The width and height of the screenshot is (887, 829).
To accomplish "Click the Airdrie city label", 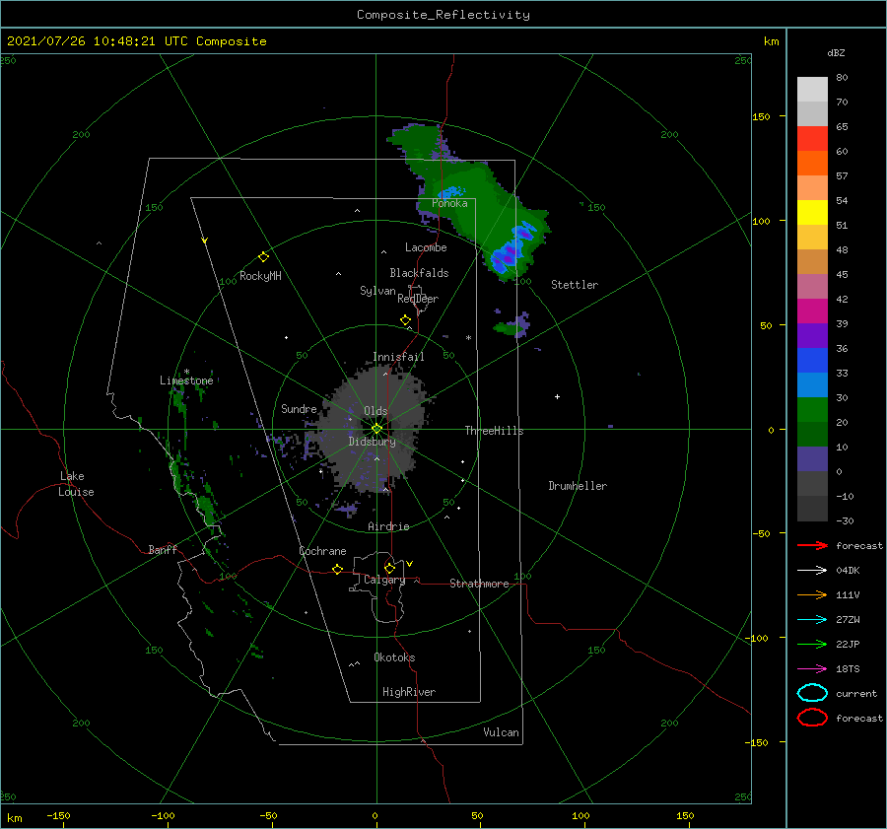I will [388, 526].
